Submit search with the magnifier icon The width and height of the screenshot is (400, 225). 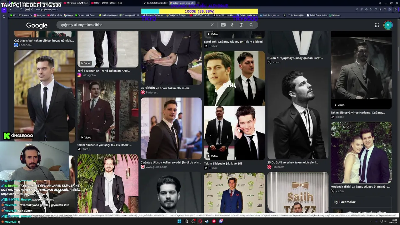(251, 25)
